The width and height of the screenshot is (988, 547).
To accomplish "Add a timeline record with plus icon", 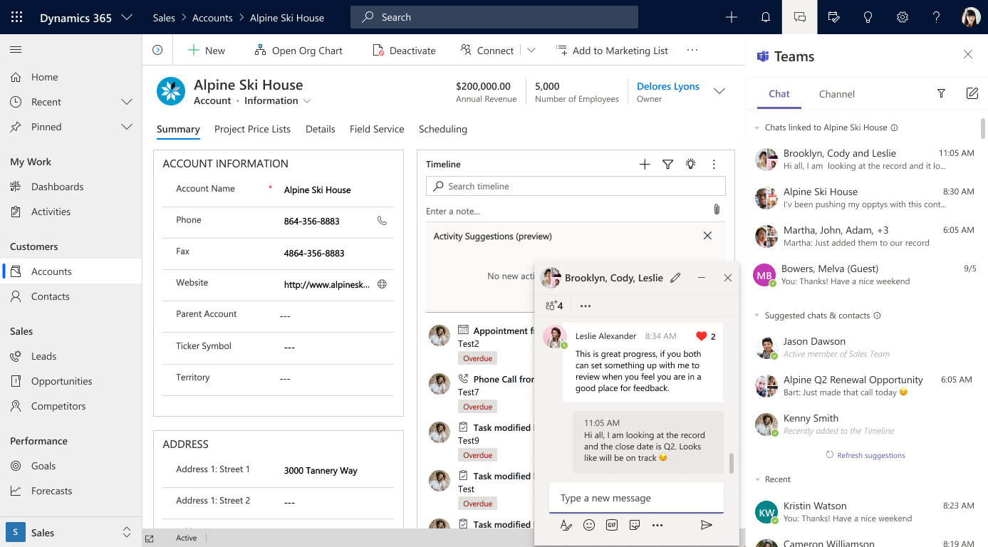I will click(x=645, y=165).
